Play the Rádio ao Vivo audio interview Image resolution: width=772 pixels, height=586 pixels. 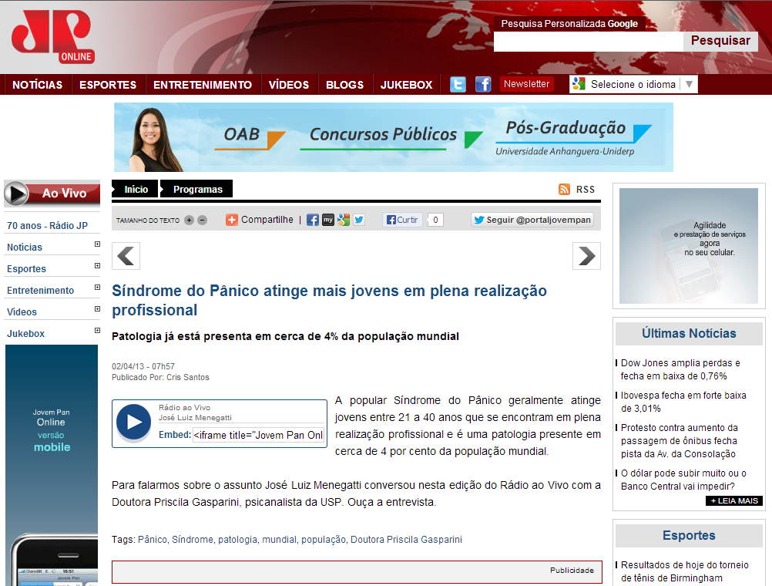coord(134,422)
